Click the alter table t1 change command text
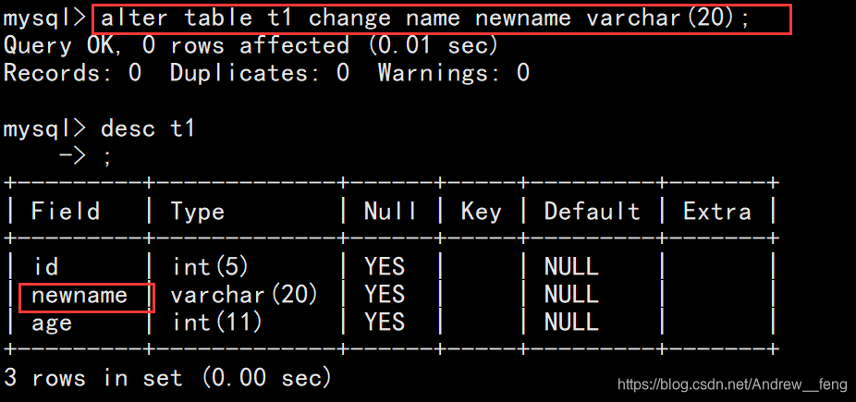 pos(426,19)
